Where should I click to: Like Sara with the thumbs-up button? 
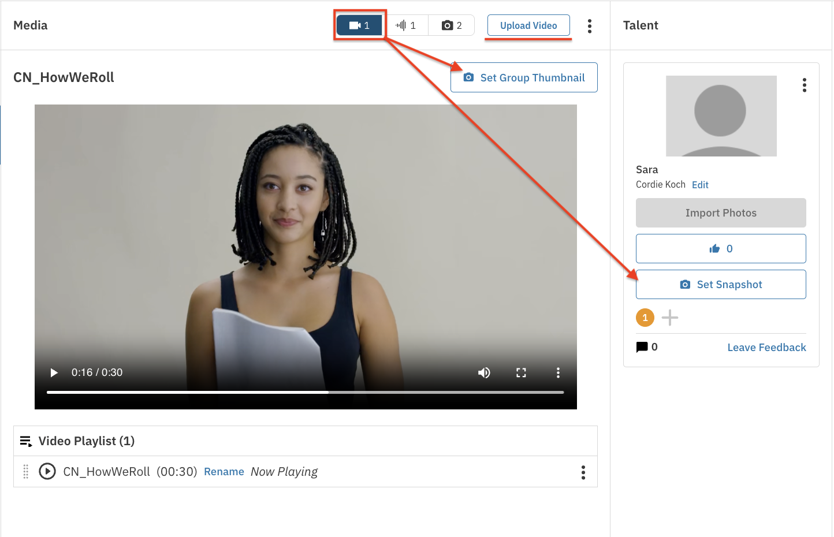(721, 249)
